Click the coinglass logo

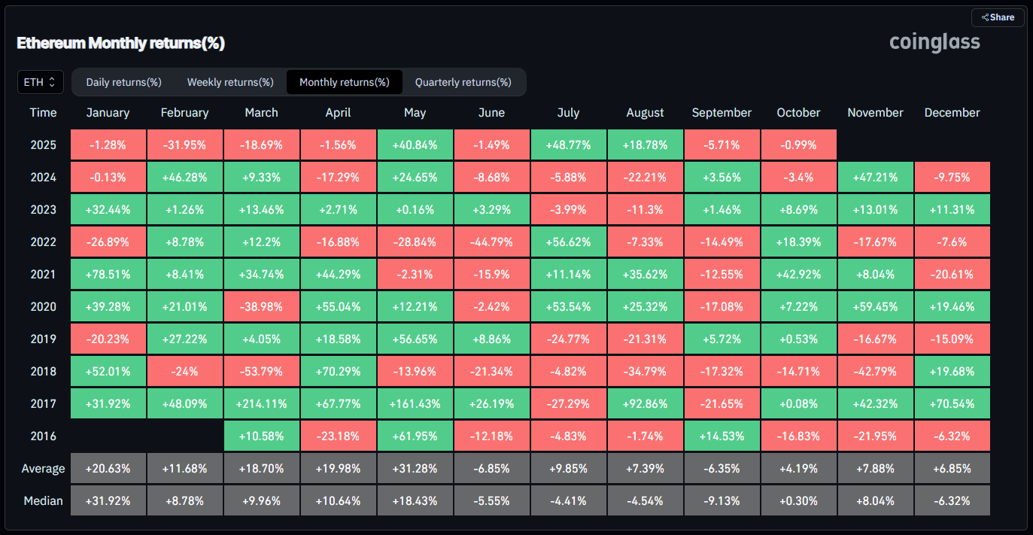934,42
